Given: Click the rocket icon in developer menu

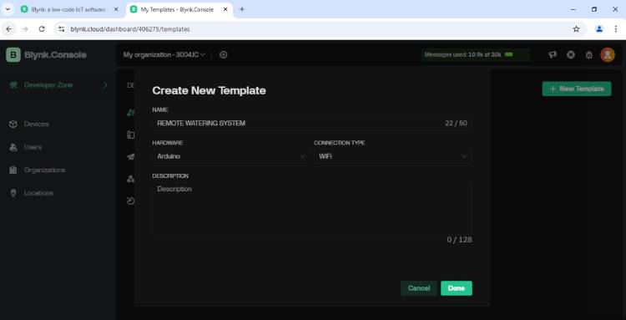Looking at the screenshot, I should tap(130, 156).
